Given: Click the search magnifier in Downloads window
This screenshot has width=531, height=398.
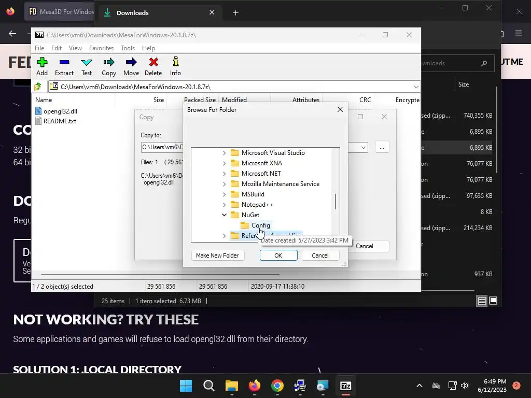Looking at the screenshot, I should click(484, 63).
